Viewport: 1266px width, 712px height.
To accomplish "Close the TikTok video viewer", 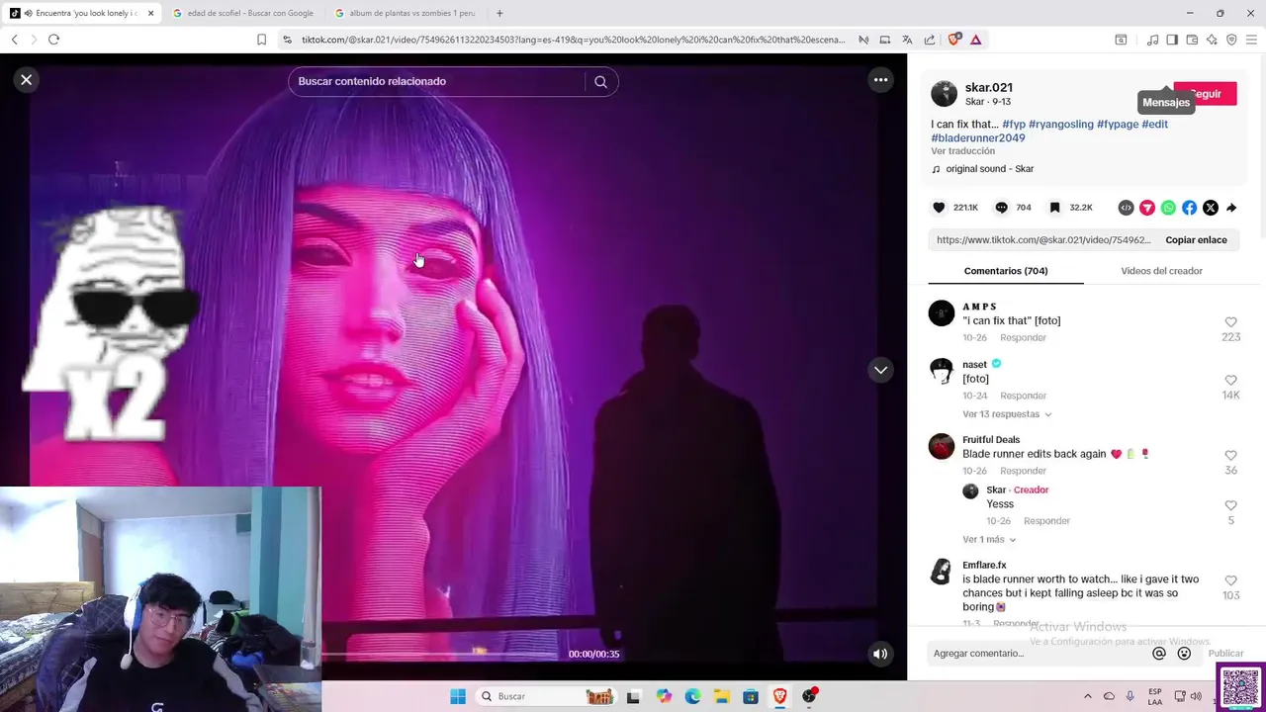I will [x=27, y=80].
